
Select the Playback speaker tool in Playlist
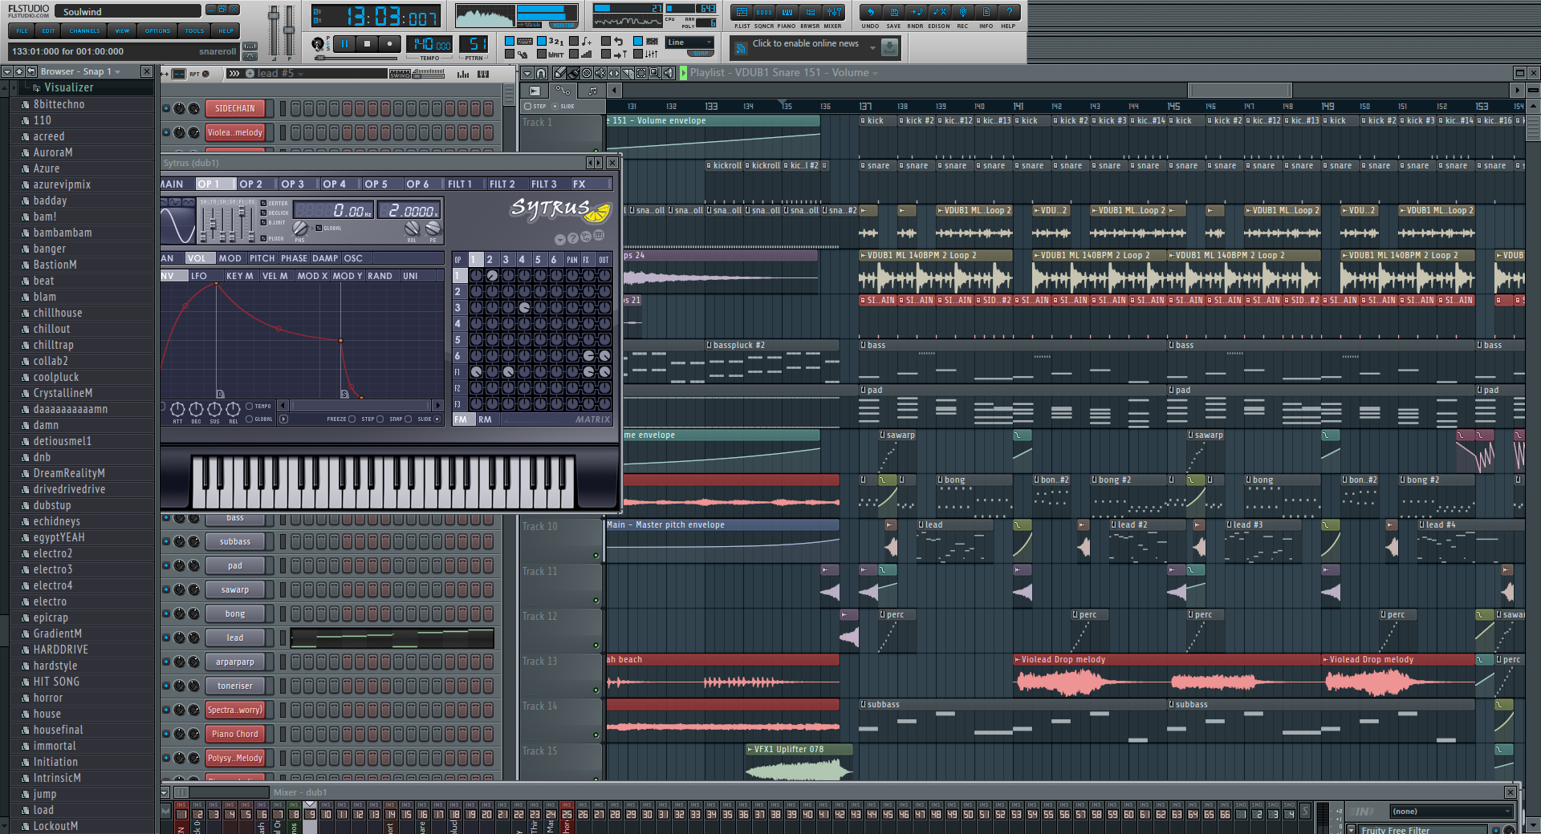[669, 73]
